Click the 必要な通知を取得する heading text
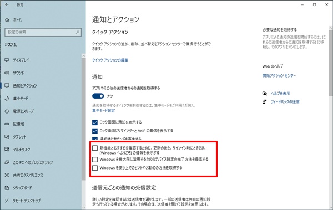The image size is (333, 210). click(x=280, y=30)
